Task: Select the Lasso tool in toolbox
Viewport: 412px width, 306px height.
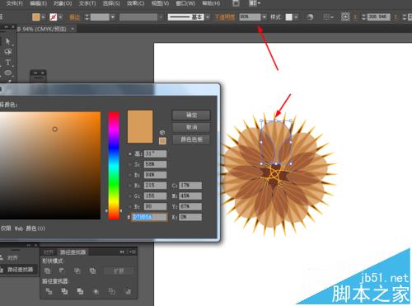Action: click(8, 52)
